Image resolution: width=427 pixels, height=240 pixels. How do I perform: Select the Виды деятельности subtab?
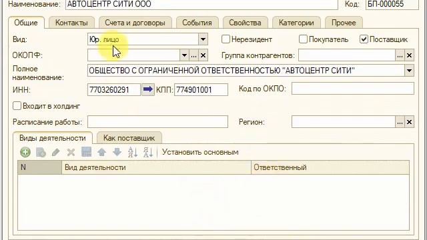[53, 138]
